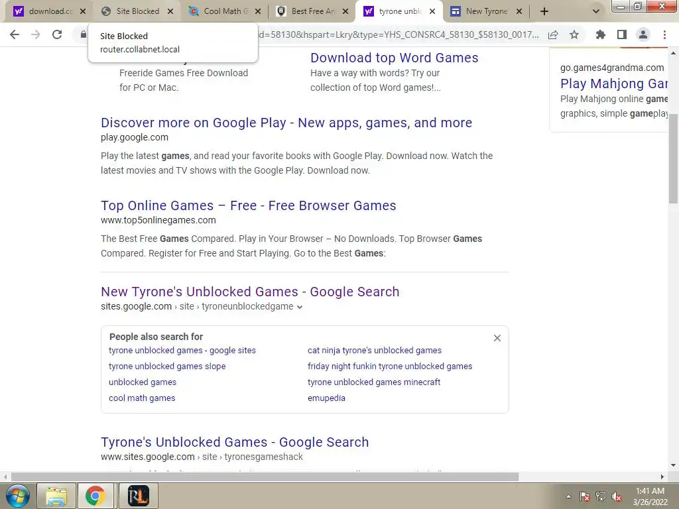The height and width of the screenshot is (509, 679).
Task: Click the Action Center flag icon
Action: [585, 496]
